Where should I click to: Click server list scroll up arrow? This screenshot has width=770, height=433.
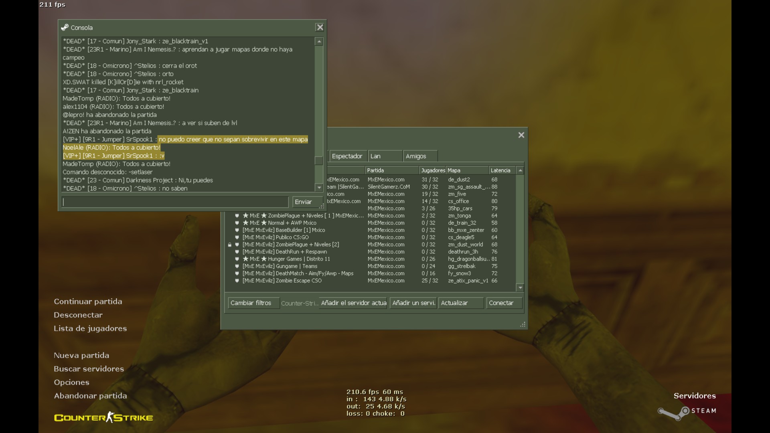point(520,170)
